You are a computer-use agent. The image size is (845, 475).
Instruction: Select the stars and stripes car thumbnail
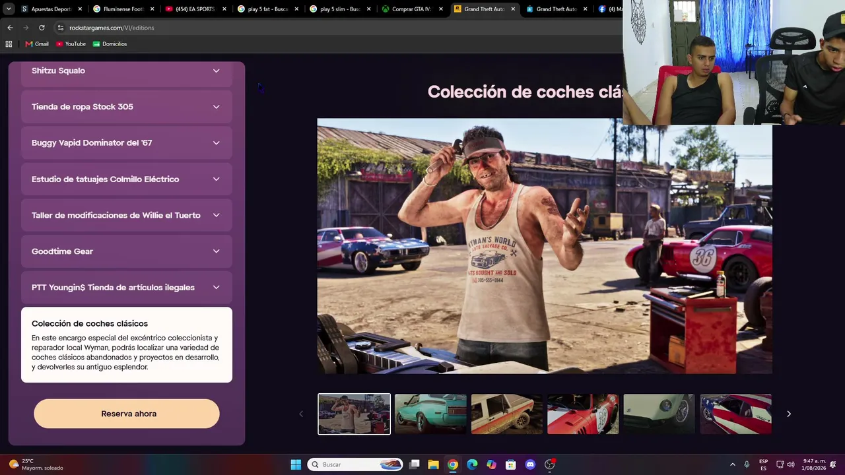coord(735,414)
